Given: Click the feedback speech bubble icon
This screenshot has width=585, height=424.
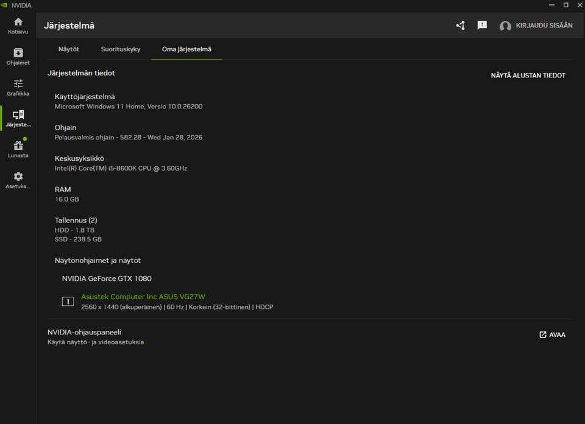Looking at the screenshot, I should click(x=482, y=26).
